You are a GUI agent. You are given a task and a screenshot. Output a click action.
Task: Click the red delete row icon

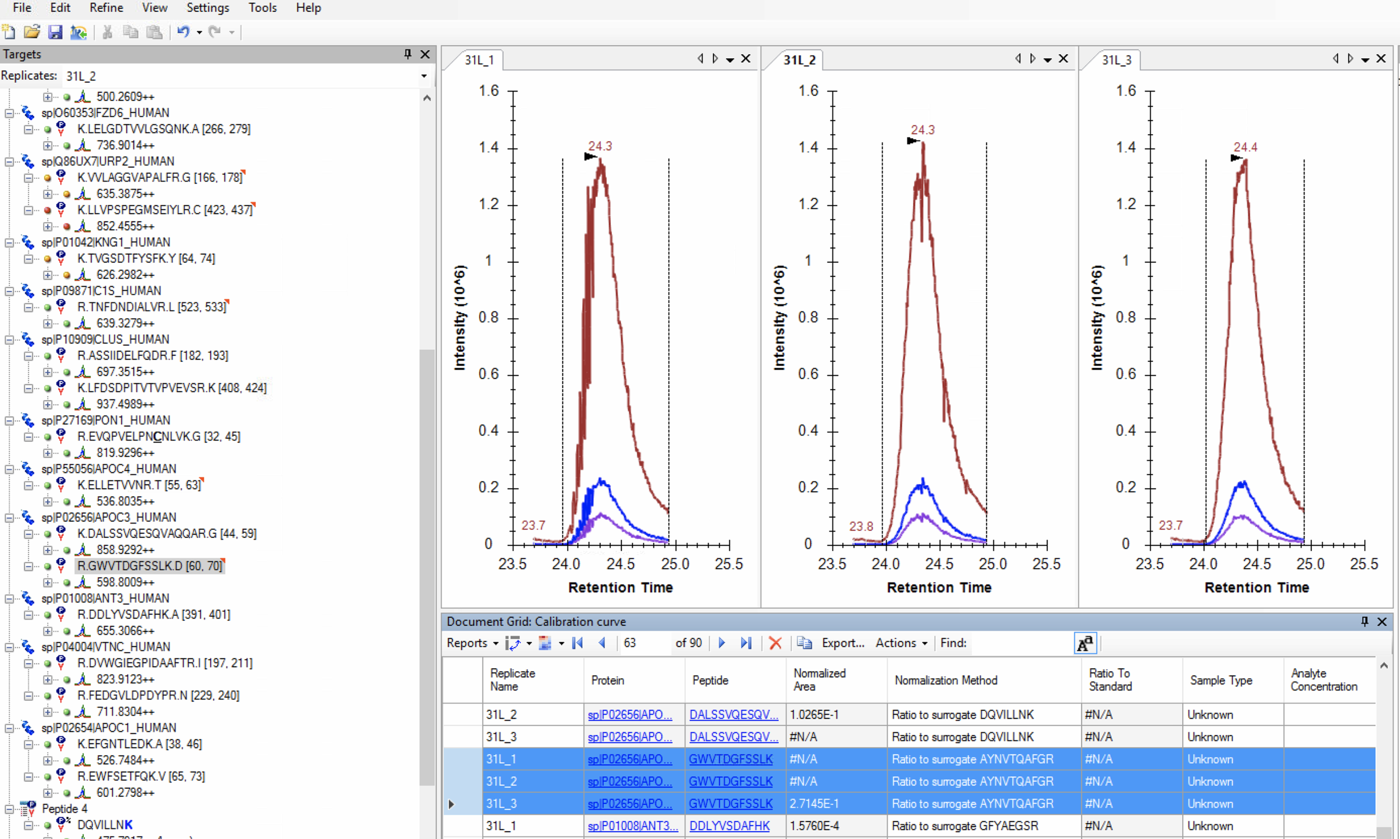(x=775, y=643)
